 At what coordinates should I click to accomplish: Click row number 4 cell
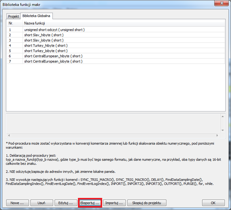click(x=15, y=45)
